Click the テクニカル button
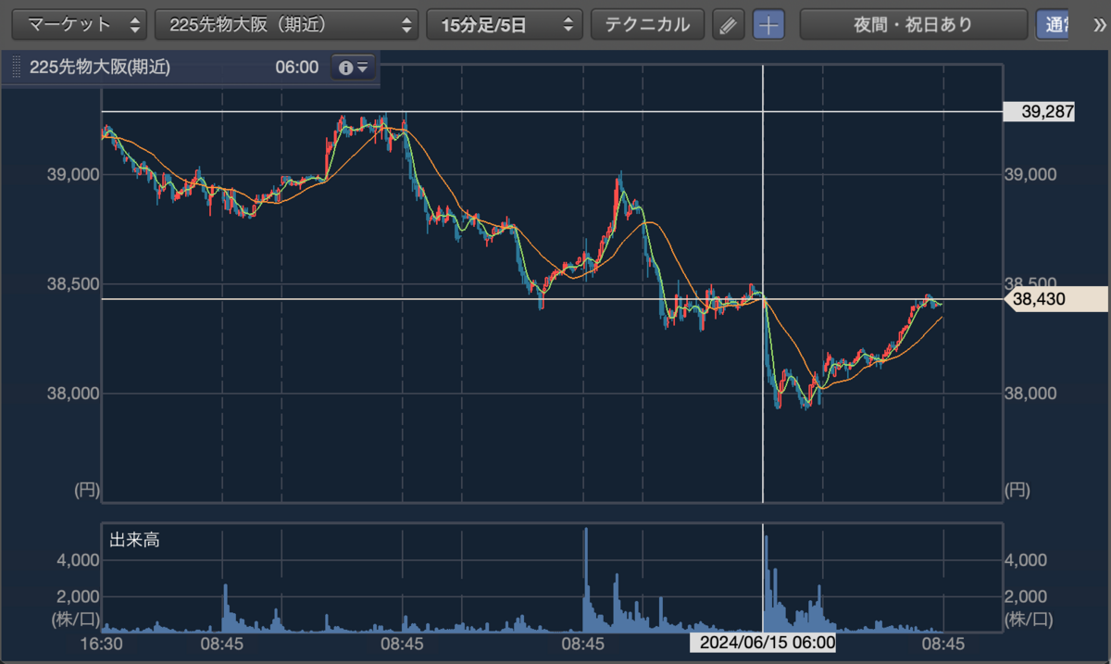1111x664 pixels. 647,25
